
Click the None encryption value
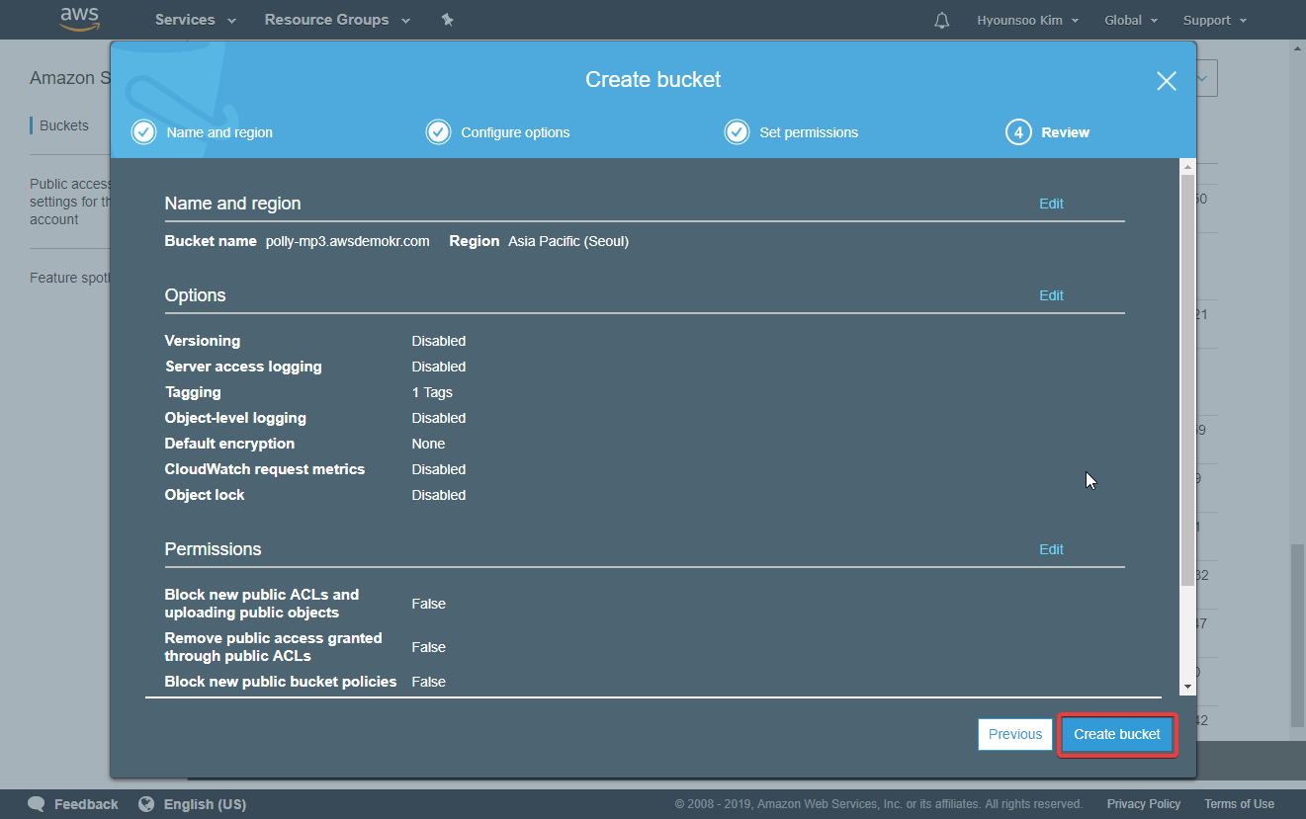(428, 444)
